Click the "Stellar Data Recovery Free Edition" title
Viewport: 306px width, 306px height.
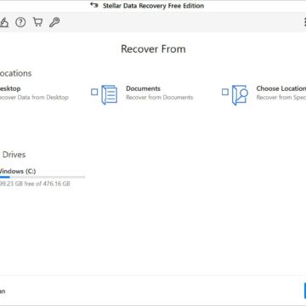tap(153, 6)
